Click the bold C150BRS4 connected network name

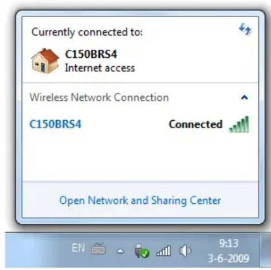[x=91, y=54]
